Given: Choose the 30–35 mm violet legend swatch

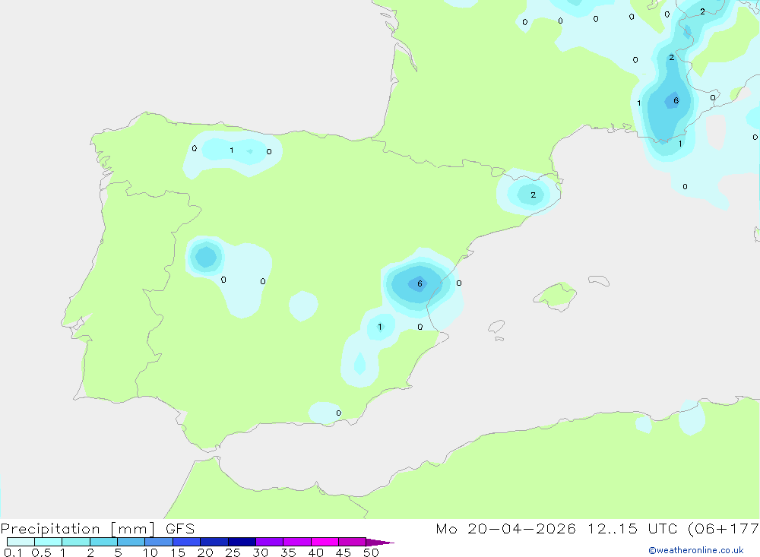Looking at the screenshot, I should (x=270, y=542).
